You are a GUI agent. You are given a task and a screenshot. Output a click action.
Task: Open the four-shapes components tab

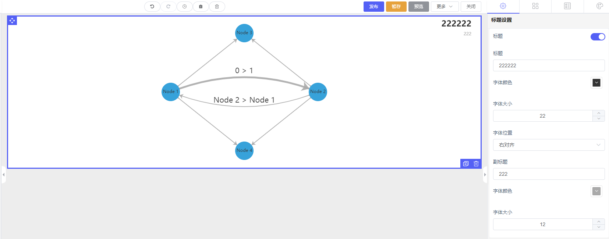pos(535,6)
